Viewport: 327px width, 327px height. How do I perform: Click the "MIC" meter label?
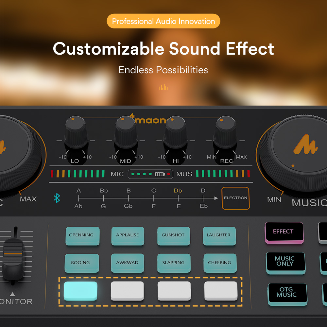point(117,174)
